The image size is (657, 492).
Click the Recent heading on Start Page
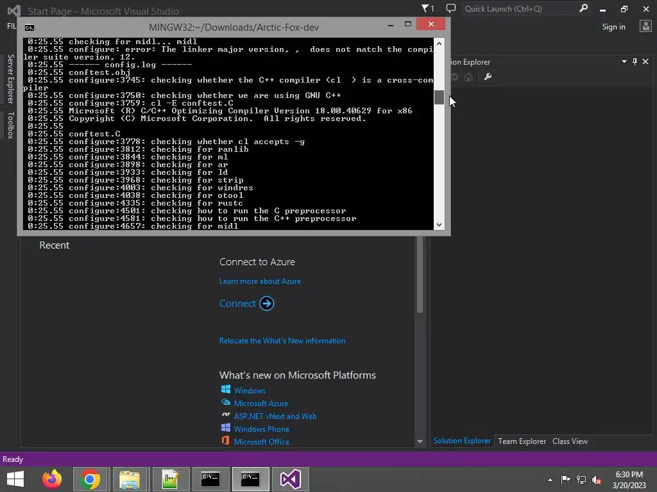pos(54,245)
